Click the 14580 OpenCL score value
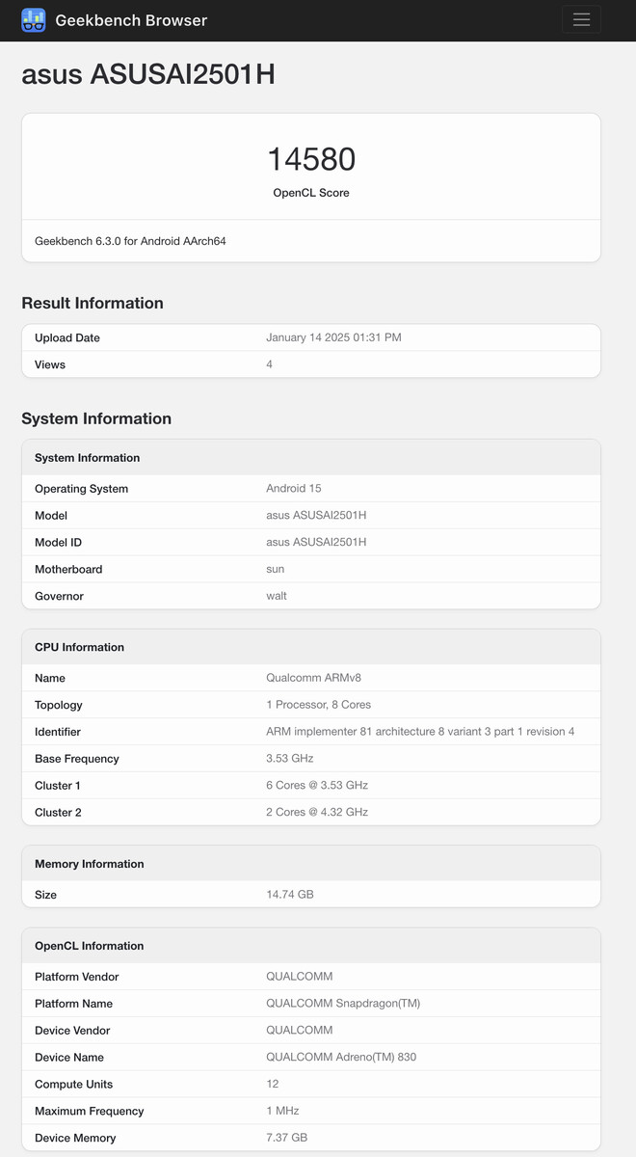636x1157 pixels. [x=311, y=159]
